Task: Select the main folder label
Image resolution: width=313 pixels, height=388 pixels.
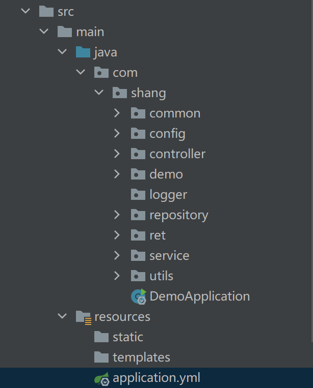Action: tap(90, 32)
